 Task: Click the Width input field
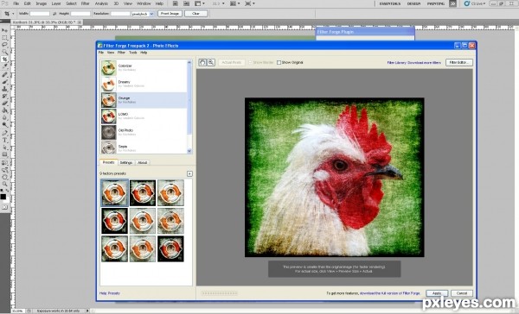40,14
